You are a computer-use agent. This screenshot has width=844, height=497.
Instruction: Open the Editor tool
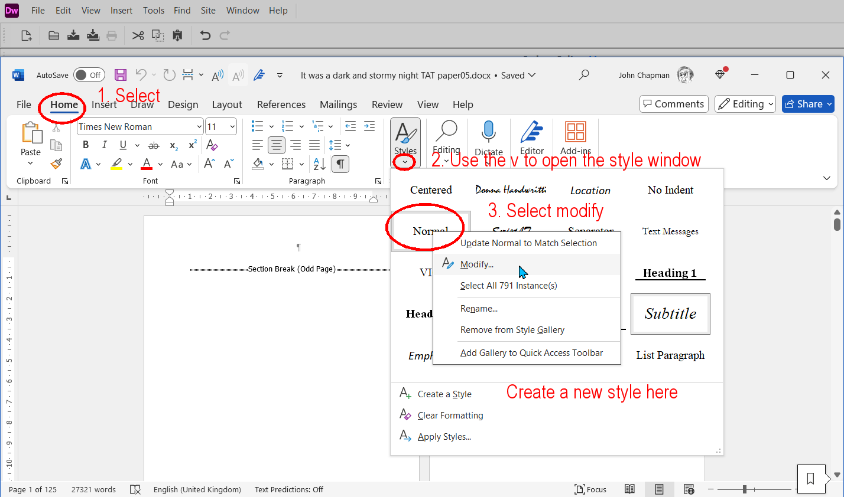[x=531, y=132]
